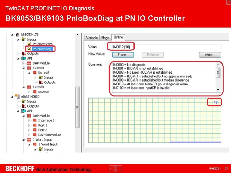Click '0x0100 = At least one InputCR' line
This screenshot has height=173, width=231.
point(141,88)
